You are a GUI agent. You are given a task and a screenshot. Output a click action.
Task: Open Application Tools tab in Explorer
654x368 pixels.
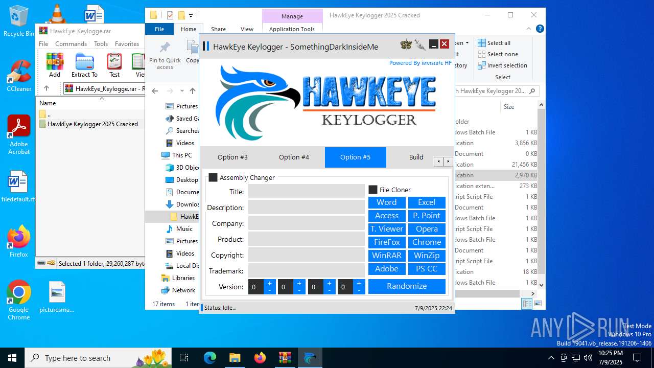[x=292, y=29]
